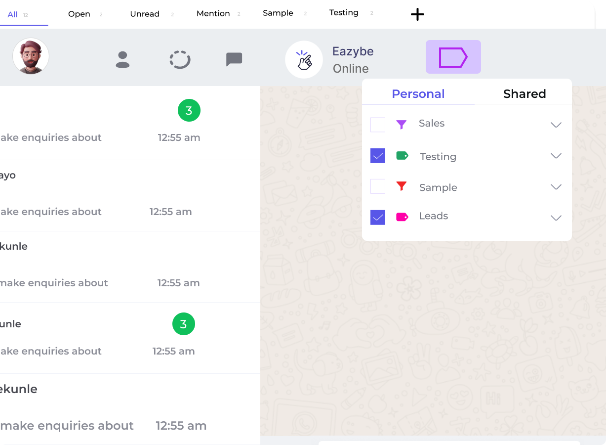This screenshot has height=445, width=606.
Task: Uncheck the Leads label checkbox
Action: pyautogui.click(x=378, y=217)
